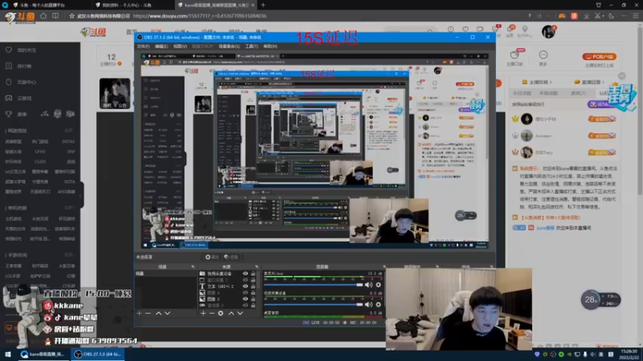The width and height of the screenshot is (643, 361).
Task: Toggle lock on bottom source row
Action: [253, 306]
